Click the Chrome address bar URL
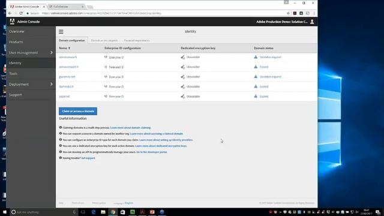Viewport: 384px width, 216px height. pyautogui.click(x=101, y=13)
